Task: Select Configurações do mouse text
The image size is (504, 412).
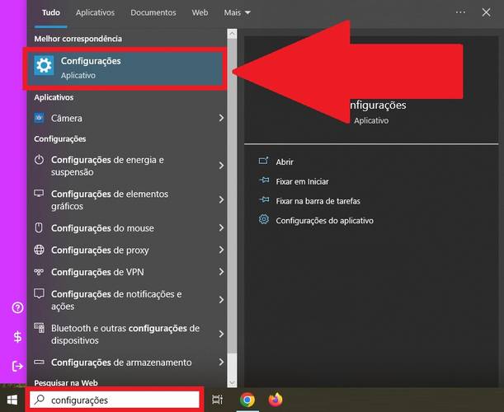Action: pos(102,228)
